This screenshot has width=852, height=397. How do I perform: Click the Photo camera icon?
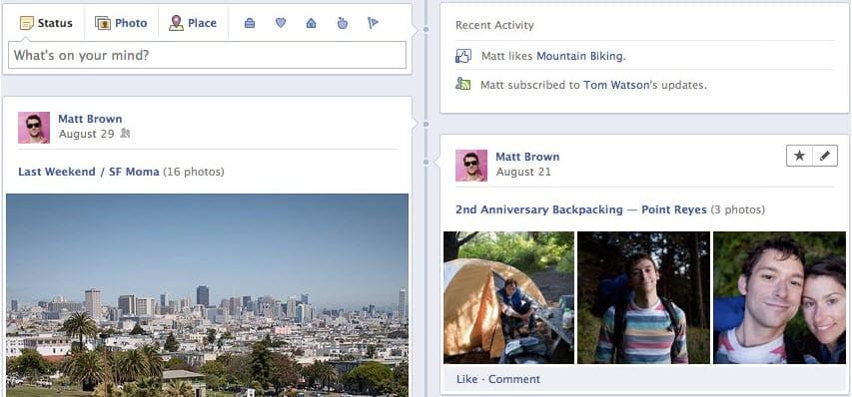103,23
